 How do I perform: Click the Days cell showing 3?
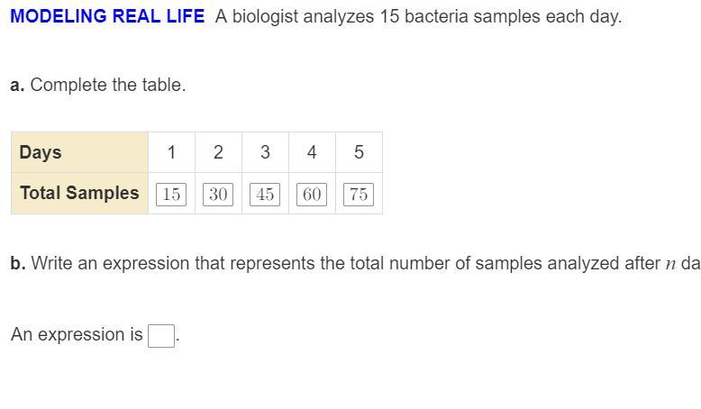tap(265, 152)
